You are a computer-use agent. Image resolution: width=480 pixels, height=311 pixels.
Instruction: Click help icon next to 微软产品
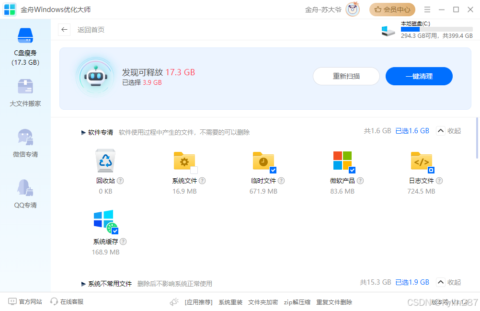pyautogui.click(x=360, y=181)
